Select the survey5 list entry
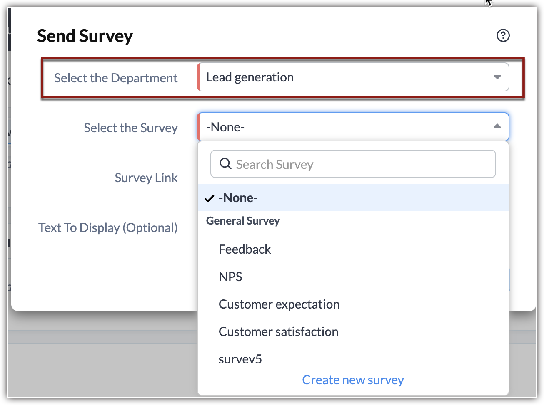Screen dimensions: 544x405 coord(240,358)
